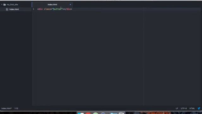Open index.html in the tree view
The image size is (202, 114).
[14, 9]
